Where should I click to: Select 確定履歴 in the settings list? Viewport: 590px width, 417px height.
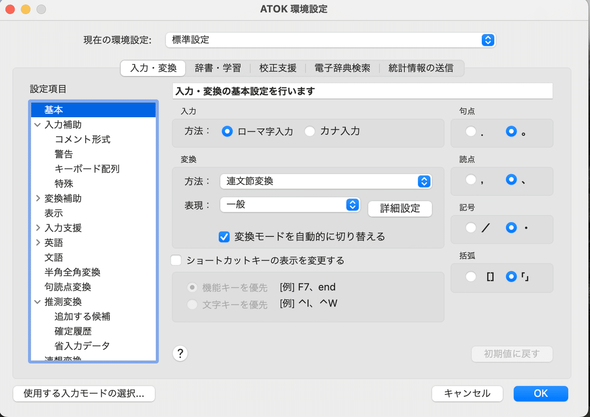pyautogui.click(x=93, y=331)
